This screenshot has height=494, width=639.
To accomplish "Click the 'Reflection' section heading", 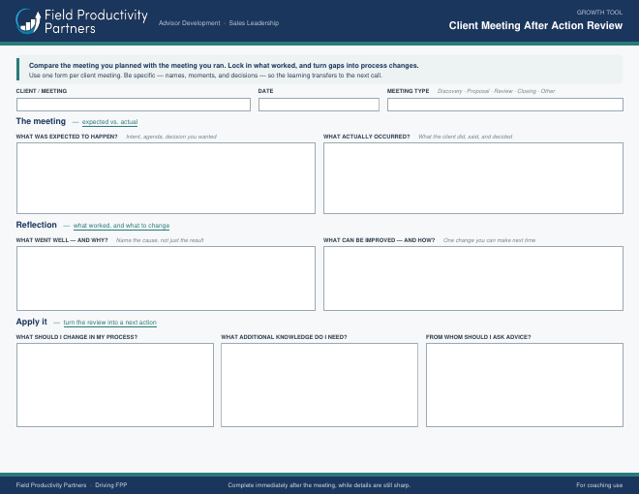I will pos(36,225).
